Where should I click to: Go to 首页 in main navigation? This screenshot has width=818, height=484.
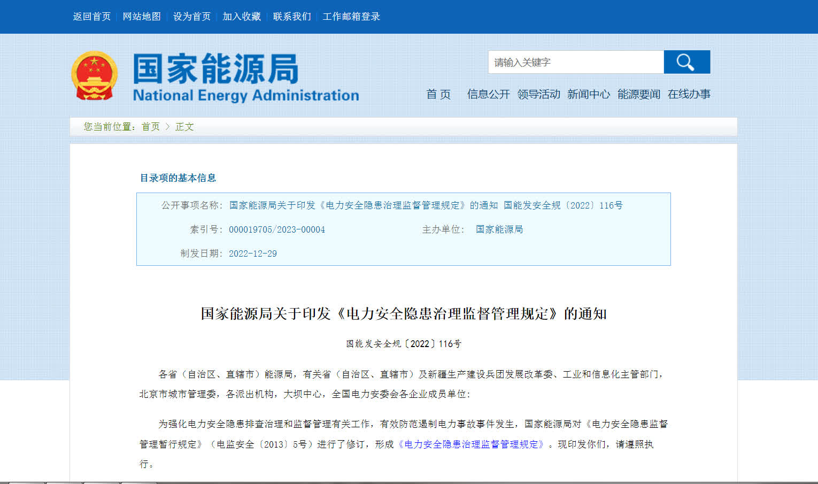coord(438,94)
